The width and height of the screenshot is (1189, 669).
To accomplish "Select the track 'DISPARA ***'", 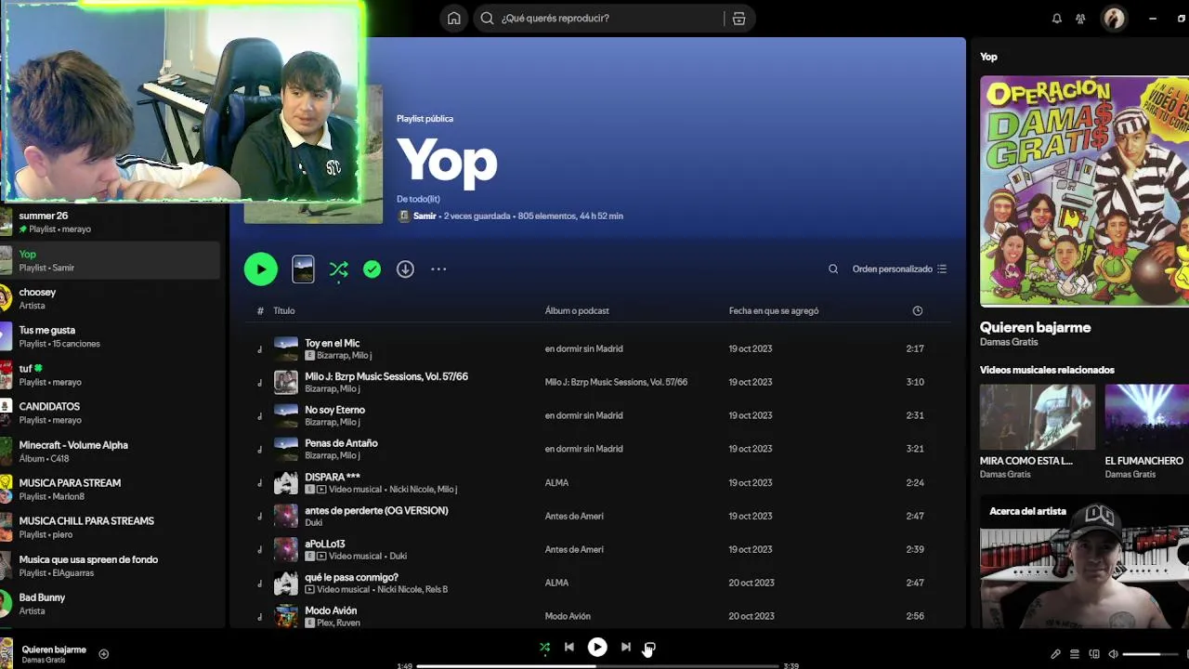I will [x=333, y=478].
